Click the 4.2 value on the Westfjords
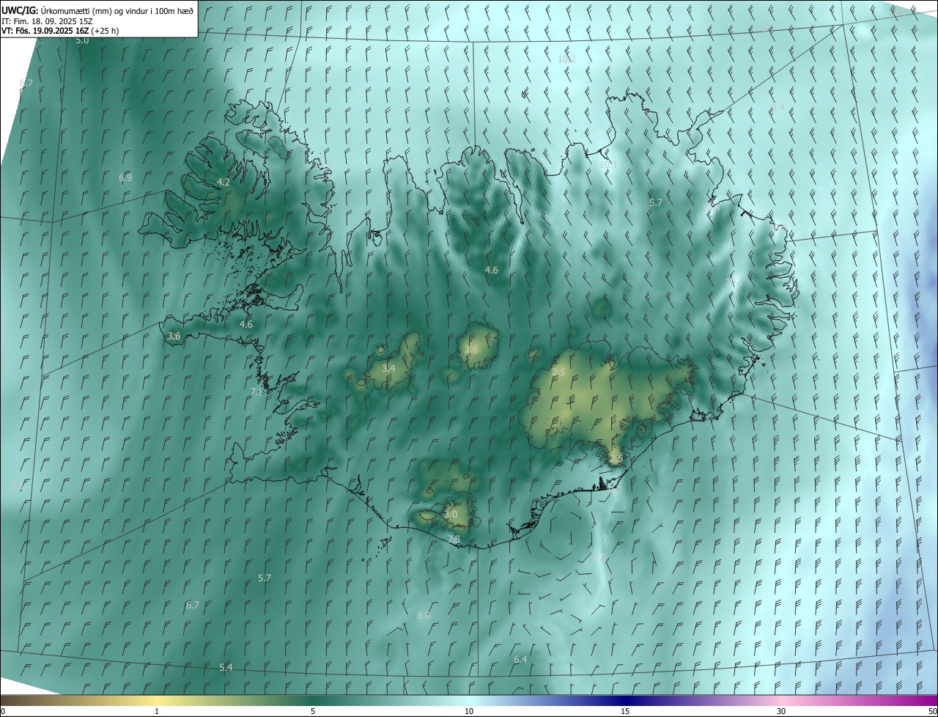The width and height of the screenshot is (938, 717). [x=224, y=182]
